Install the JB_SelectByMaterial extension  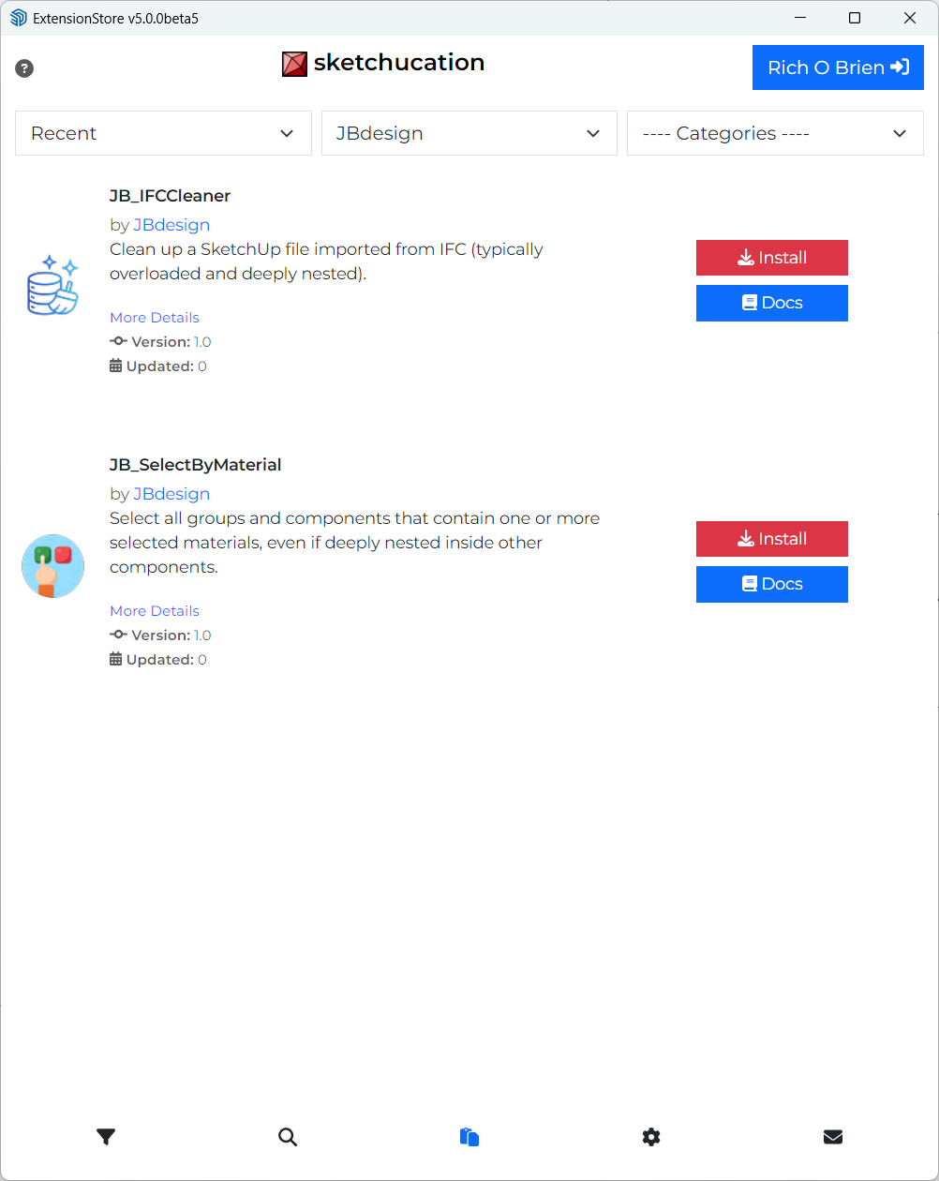click(x=771, y=539)
